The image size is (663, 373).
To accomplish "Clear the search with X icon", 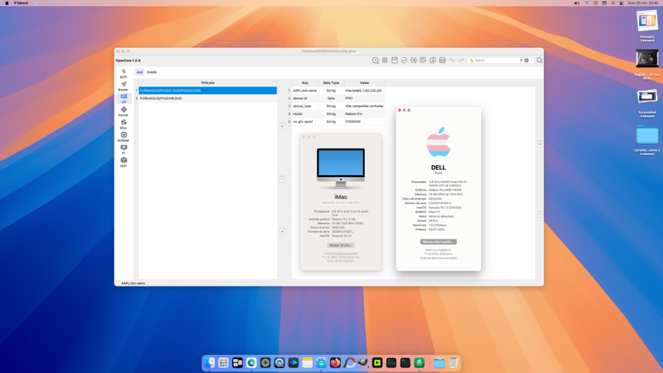I will 527,60.
